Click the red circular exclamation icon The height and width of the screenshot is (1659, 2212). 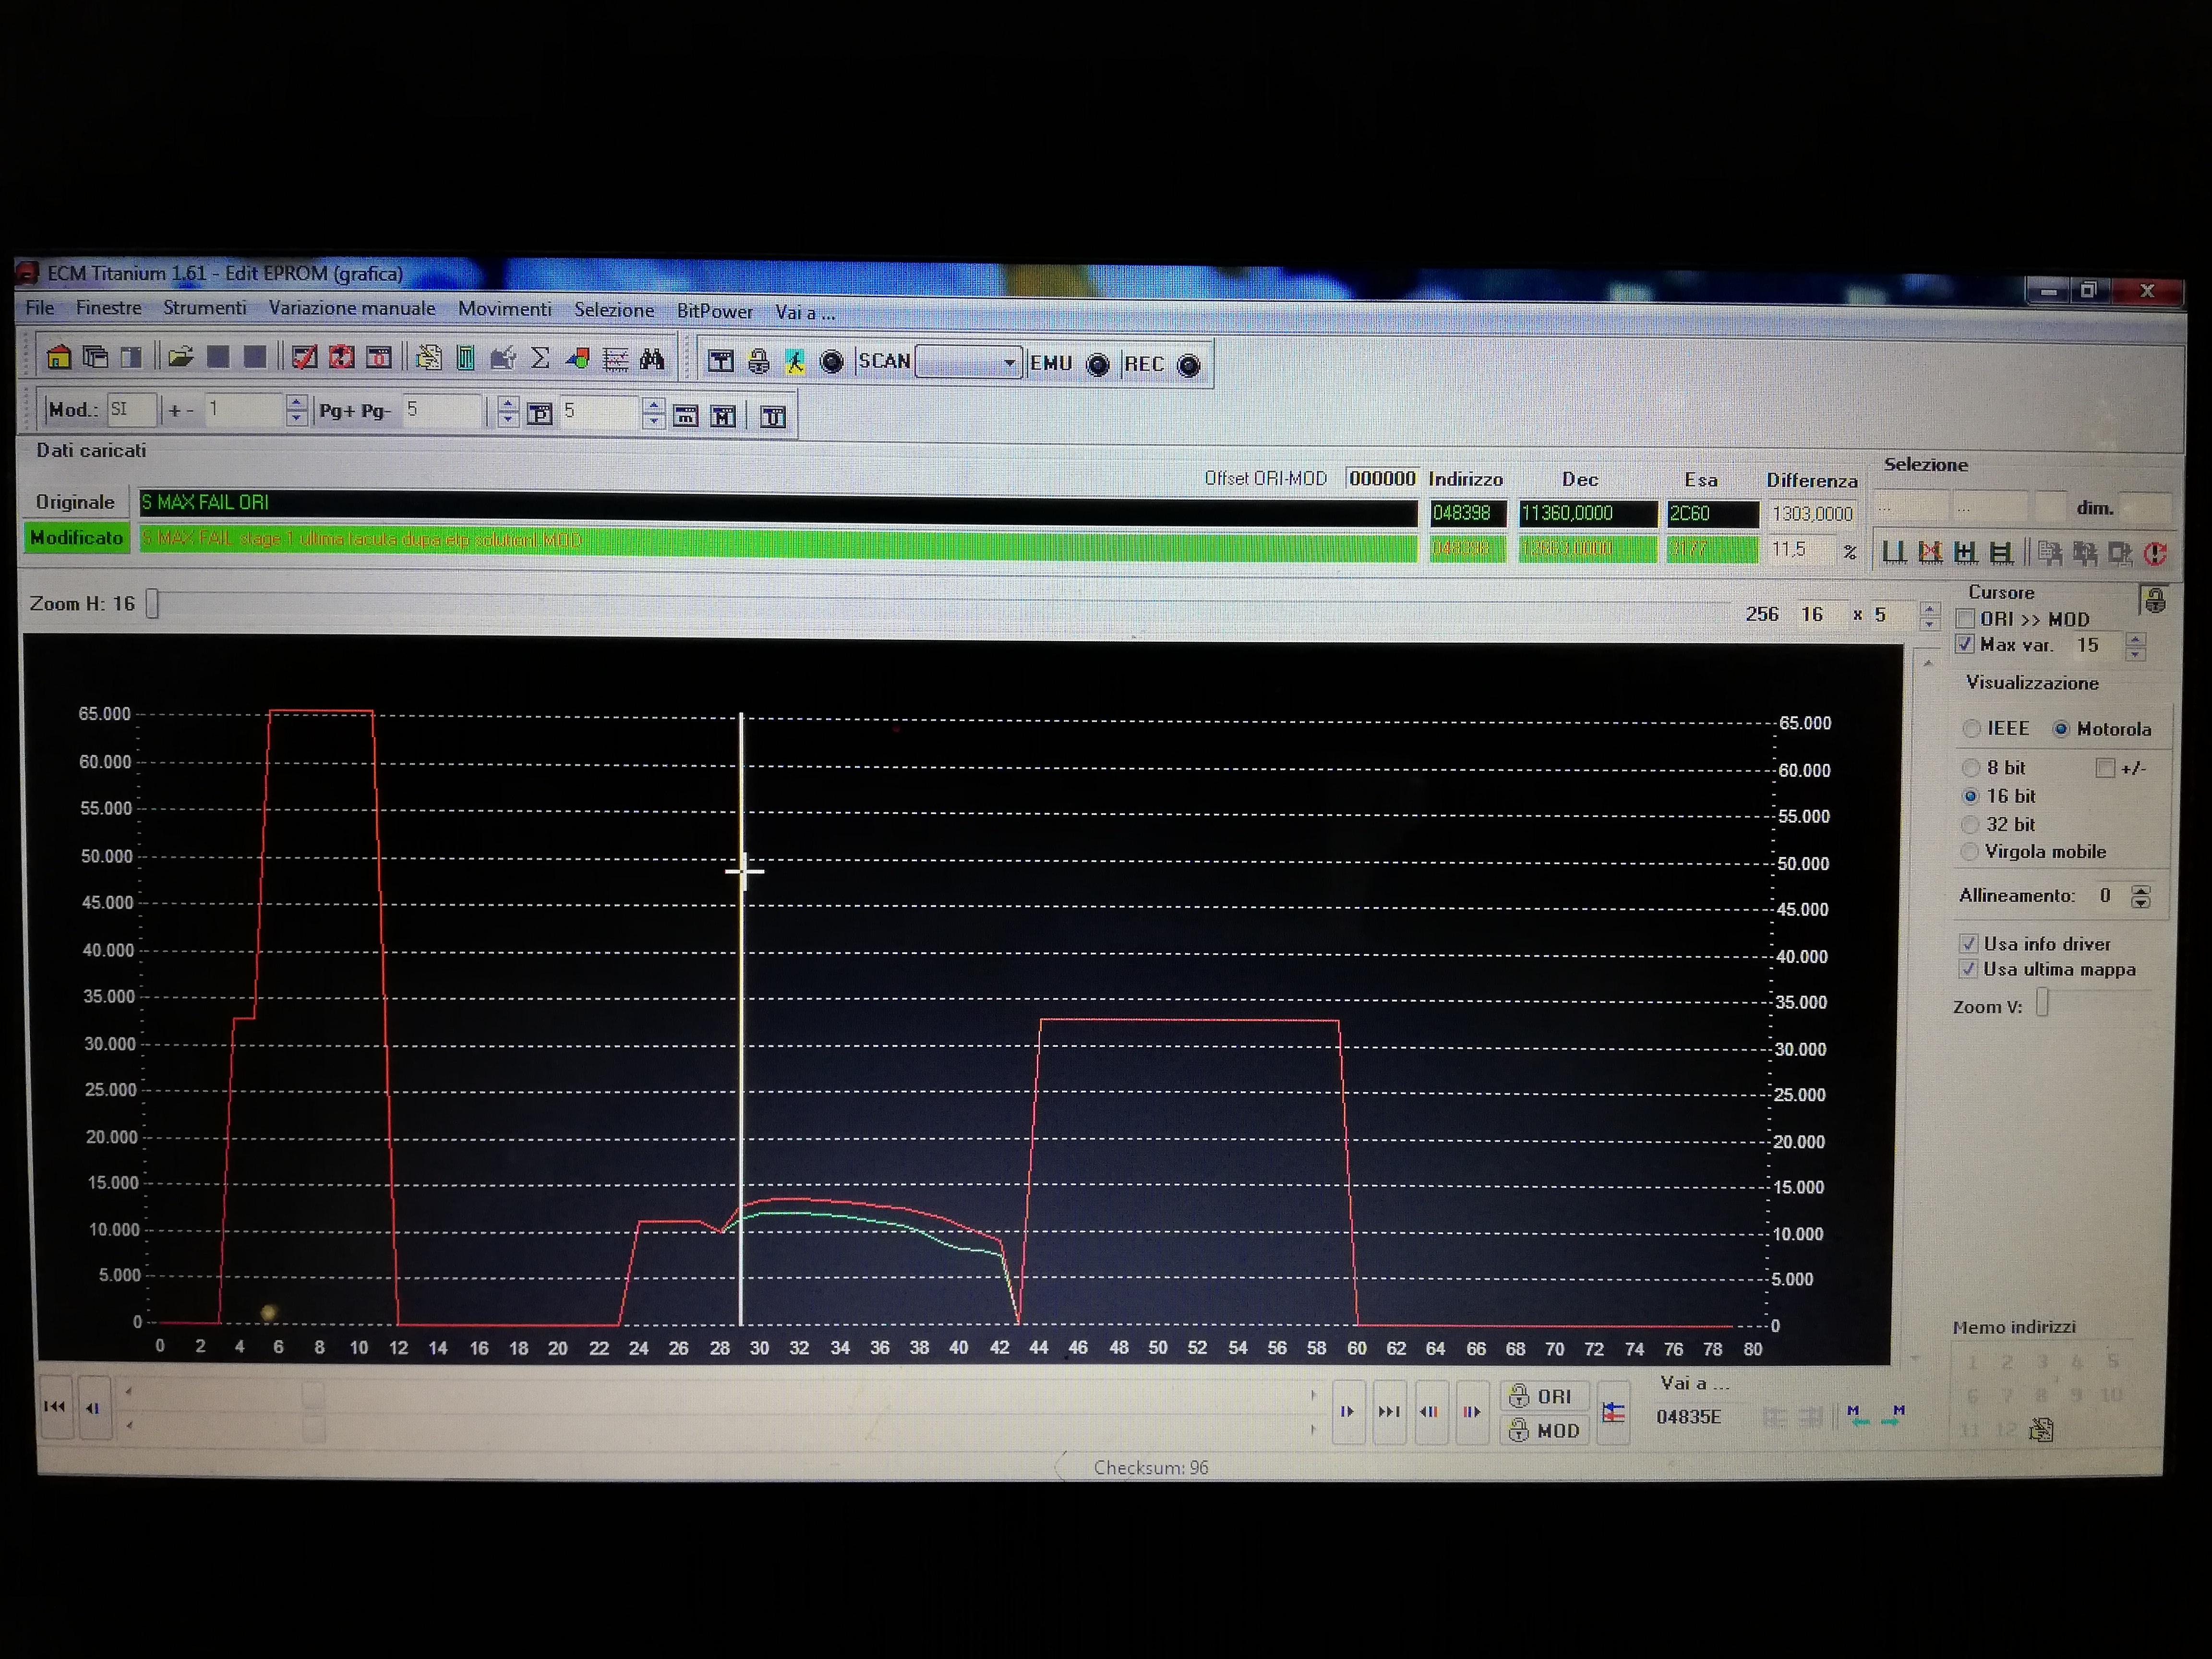pyautogui.click(x=2155, y=554)
